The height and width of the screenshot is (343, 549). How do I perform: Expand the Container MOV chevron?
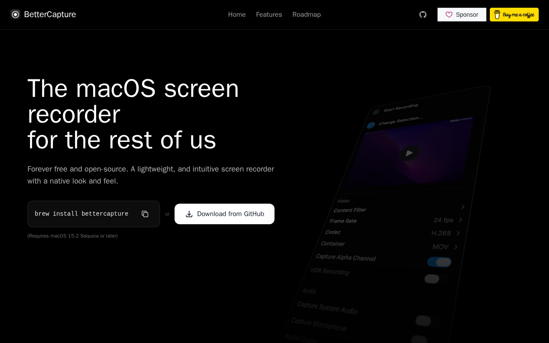point(455,247)
